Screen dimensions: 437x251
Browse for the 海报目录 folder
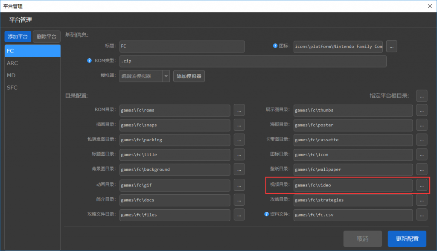(422, 125)
